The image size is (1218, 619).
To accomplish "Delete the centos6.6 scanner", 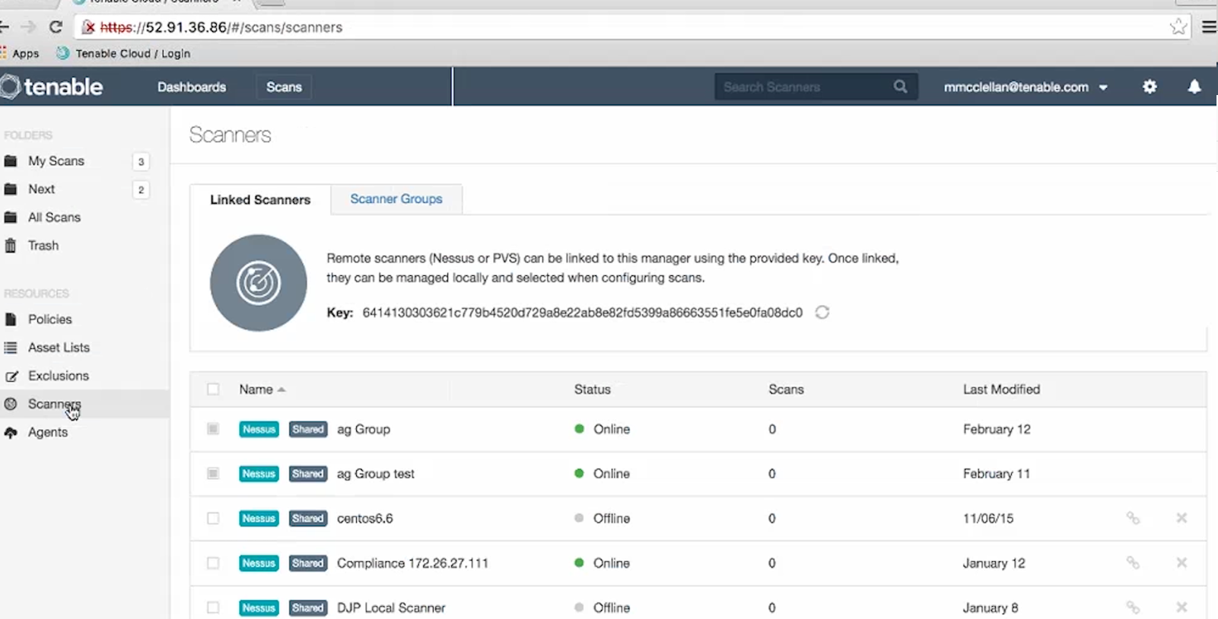I will click(1181, 518).
